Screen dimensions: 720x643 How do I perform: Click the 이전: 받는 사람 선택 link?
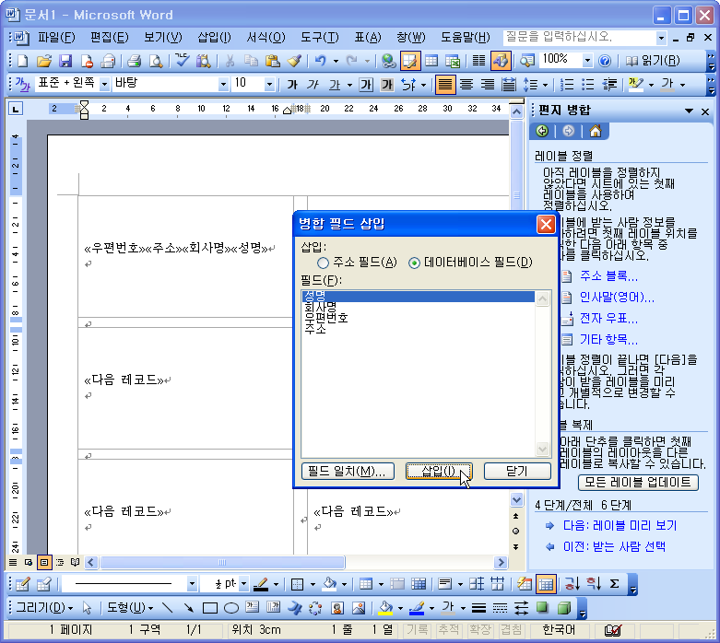tap(614, 546)
